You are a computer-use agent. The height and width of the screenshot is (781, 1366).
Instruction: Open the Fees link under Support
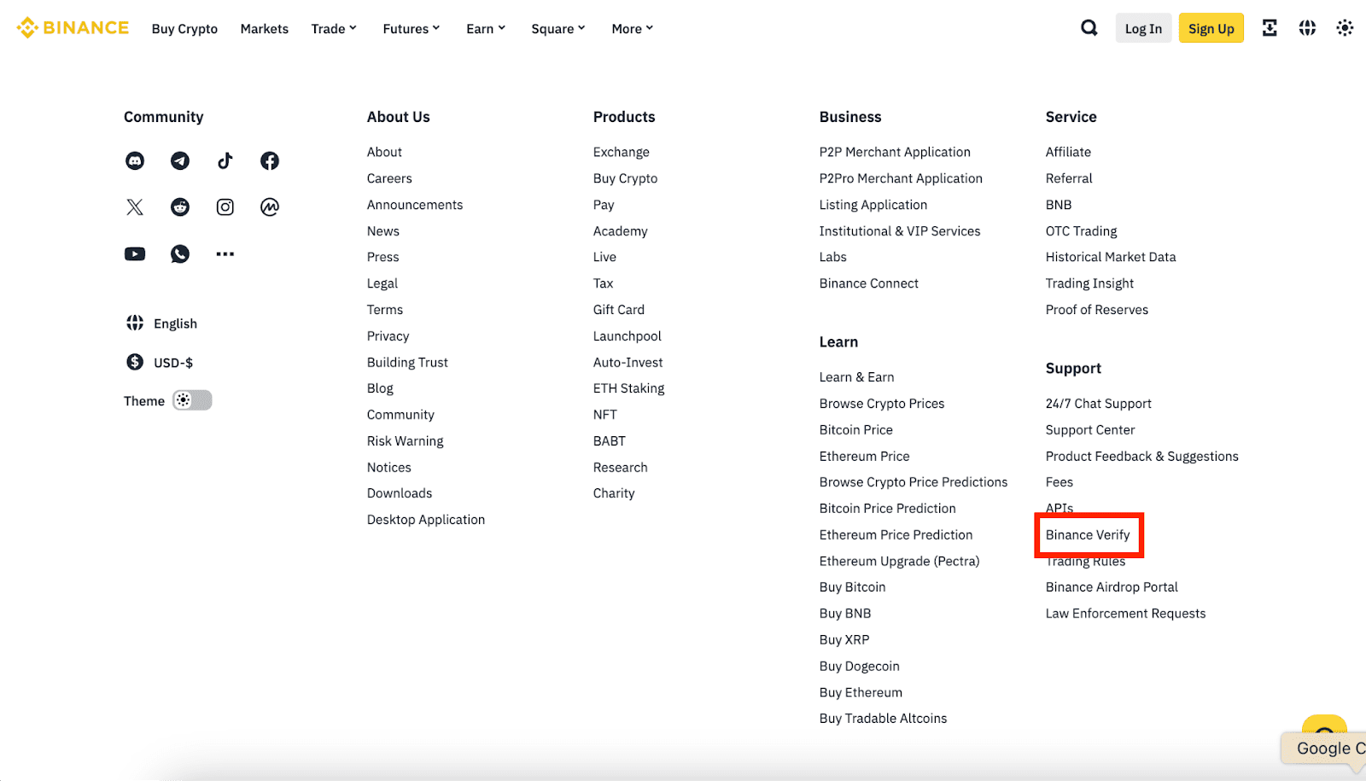tap(1060, 482)
